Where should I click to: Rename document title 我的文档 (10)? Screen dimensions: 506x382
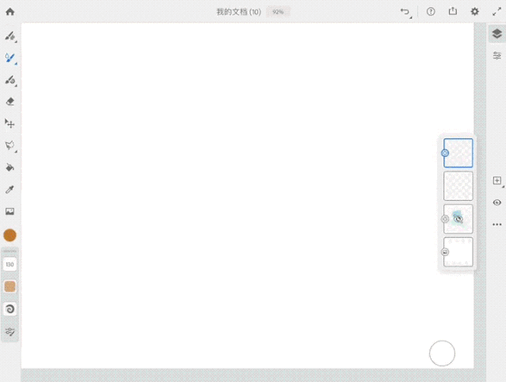238,12
